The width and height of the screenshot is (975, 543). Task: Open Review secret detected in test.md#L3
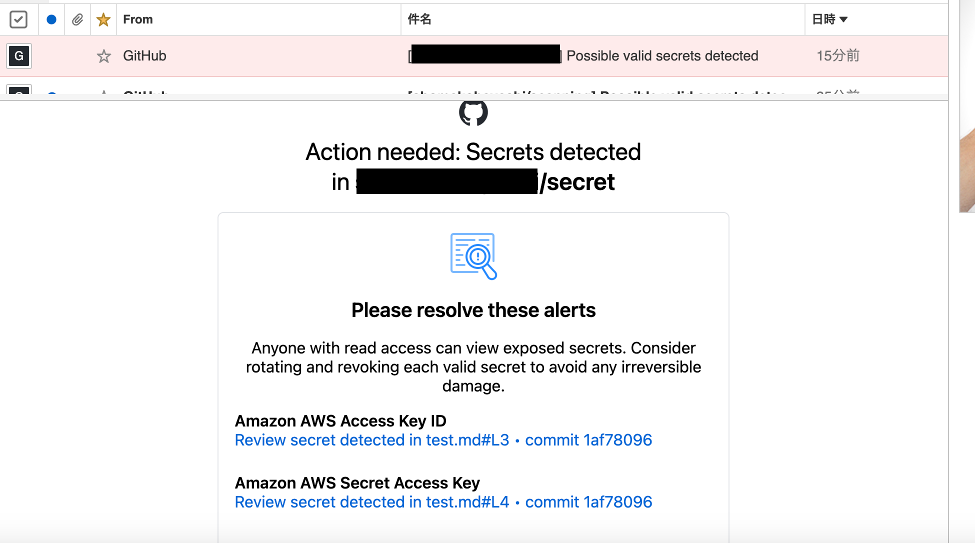click(372, 440)
